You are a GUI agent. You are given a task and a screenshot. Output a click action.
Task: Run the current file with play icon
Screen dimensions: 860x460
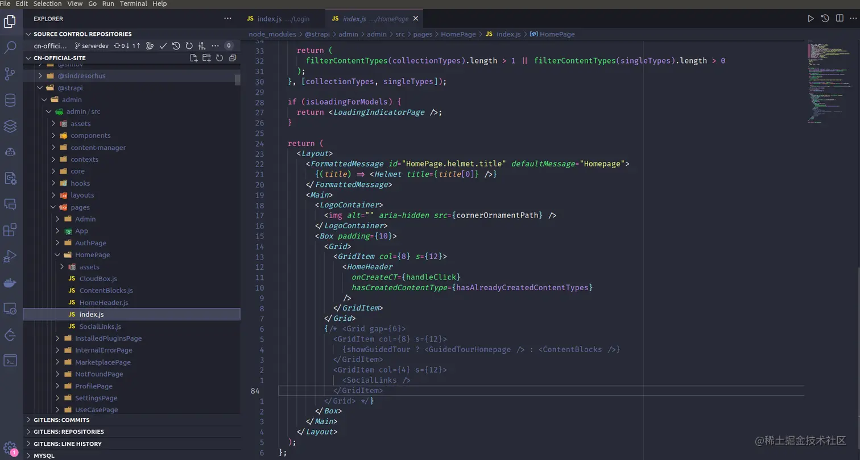coord(811,19)
